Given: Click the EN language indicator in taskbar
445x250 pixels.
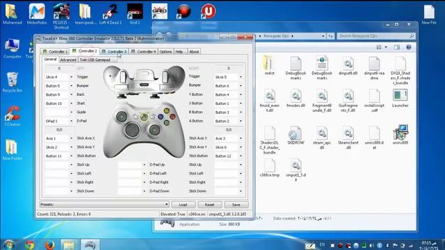Looking at the screenshot, I should point(322,245).
